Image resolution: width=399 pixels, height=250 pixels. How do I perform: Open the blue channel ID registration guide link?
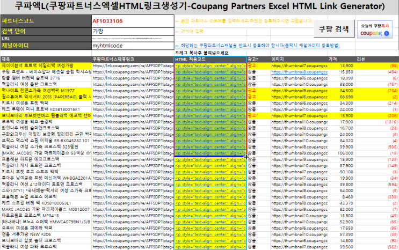click(257, 46)
